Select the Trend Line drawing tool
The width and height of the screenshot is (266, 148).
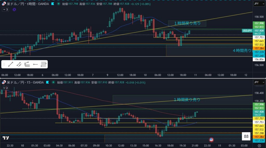[x=11, y=64]
